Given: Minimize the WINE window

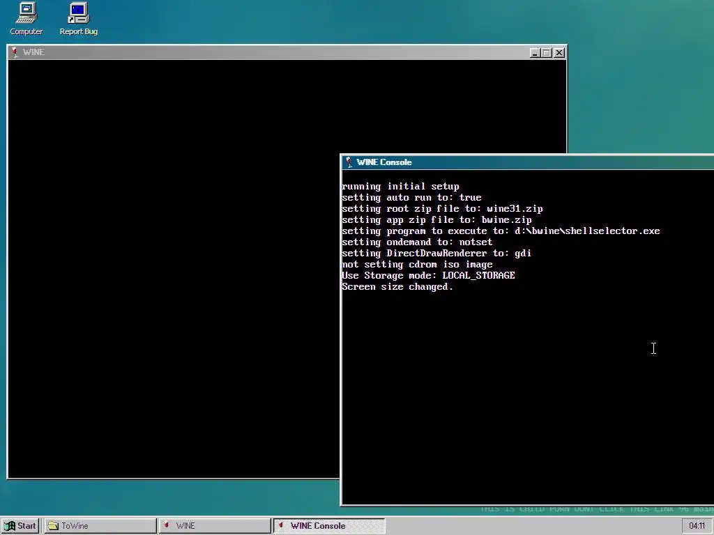Looking at the screenshot, I should 535,53.
